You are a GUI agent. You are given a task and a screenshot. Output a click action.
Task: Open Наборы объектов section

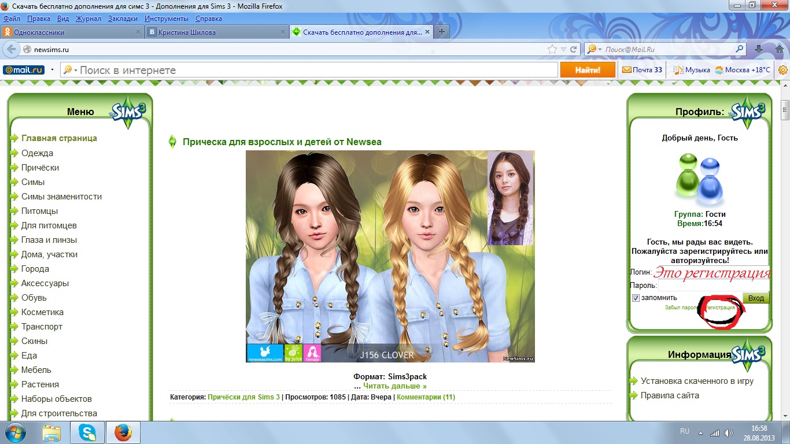click(x=57, y=399)
